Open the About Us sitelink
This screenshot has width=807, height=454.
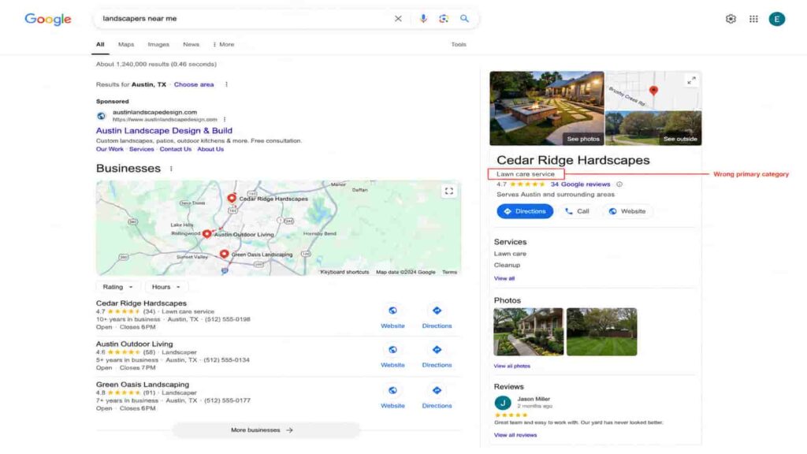click(210, 149)
